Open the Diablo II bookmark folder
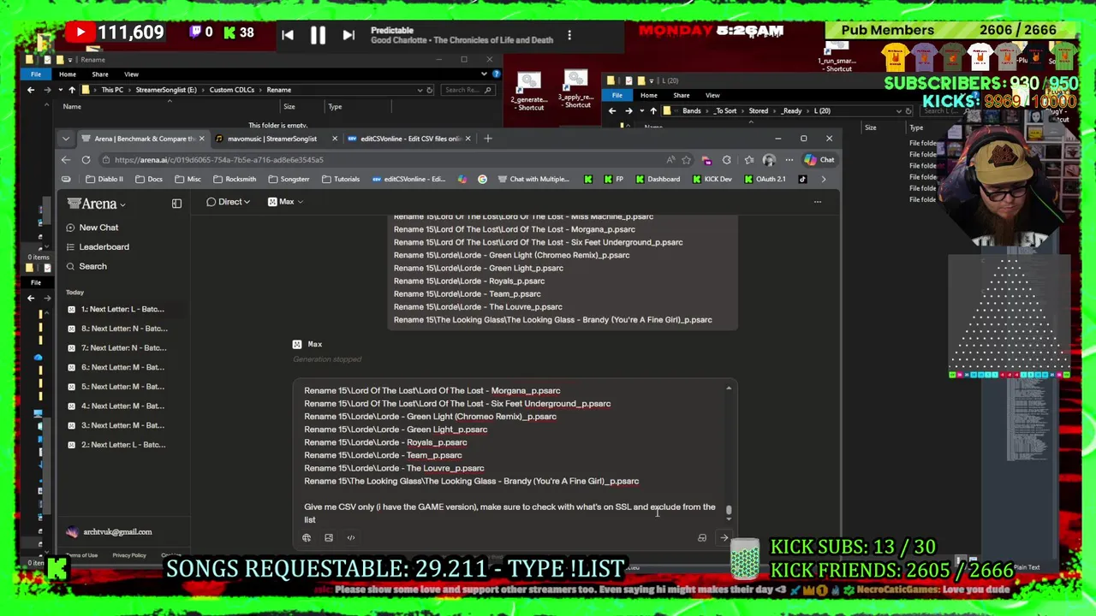Image resolution: width=1096 pixels, height=616 pixels. [x=104, y=180]
